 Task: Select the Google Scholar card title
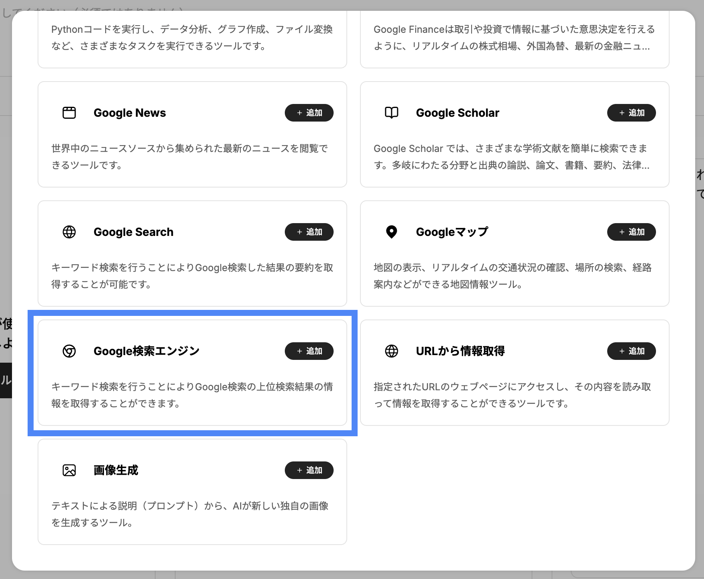457,113
